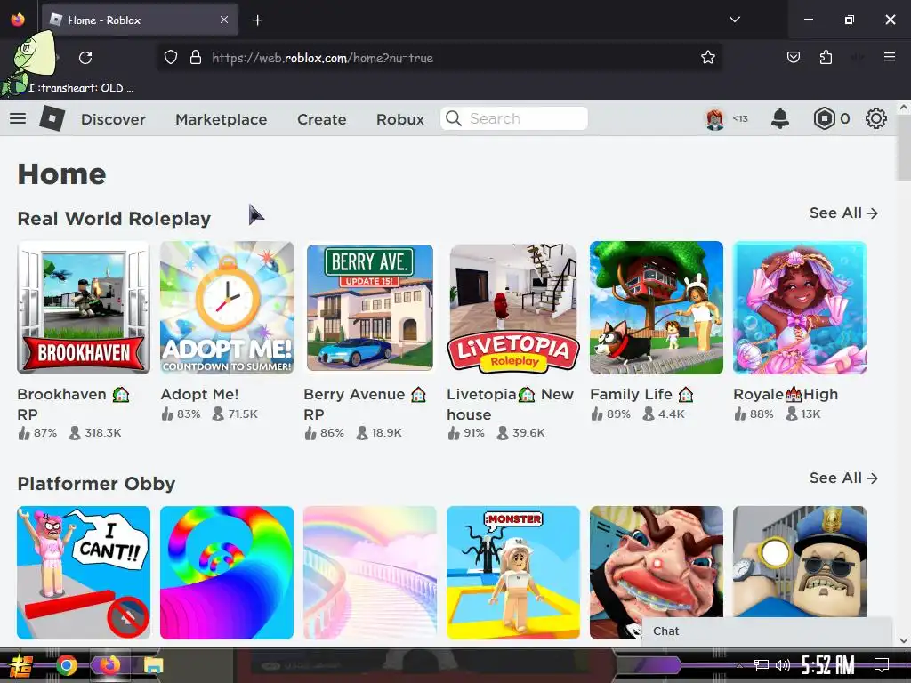Click the 5:52 AM taskbar clock
The height and width of the screenshot is (683, 911).
[828, 665]
